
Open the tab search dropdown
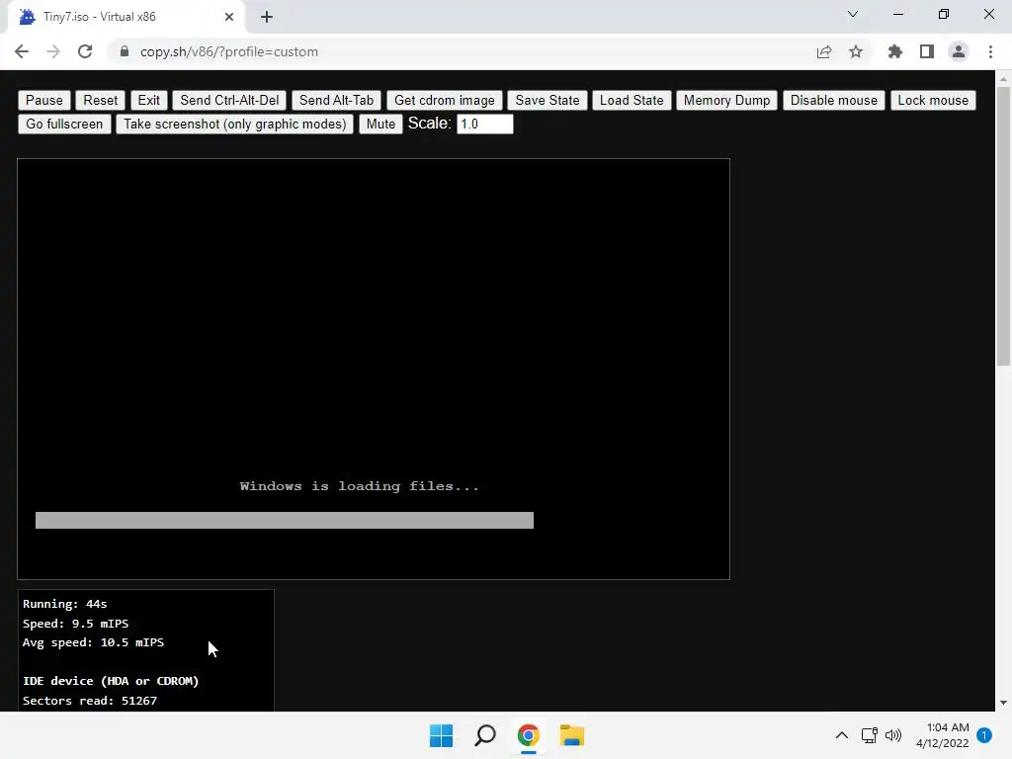point(853,14)
